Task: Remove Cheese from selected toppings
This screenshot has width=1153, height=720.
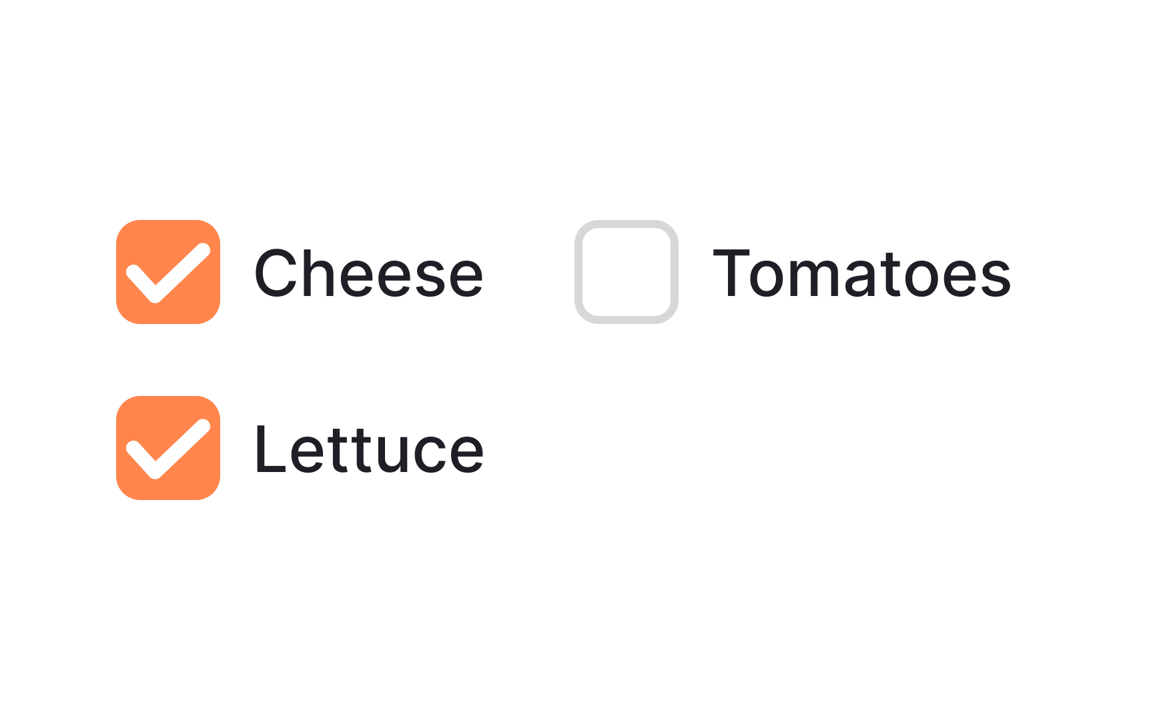Action: click(x=168, y=272)
